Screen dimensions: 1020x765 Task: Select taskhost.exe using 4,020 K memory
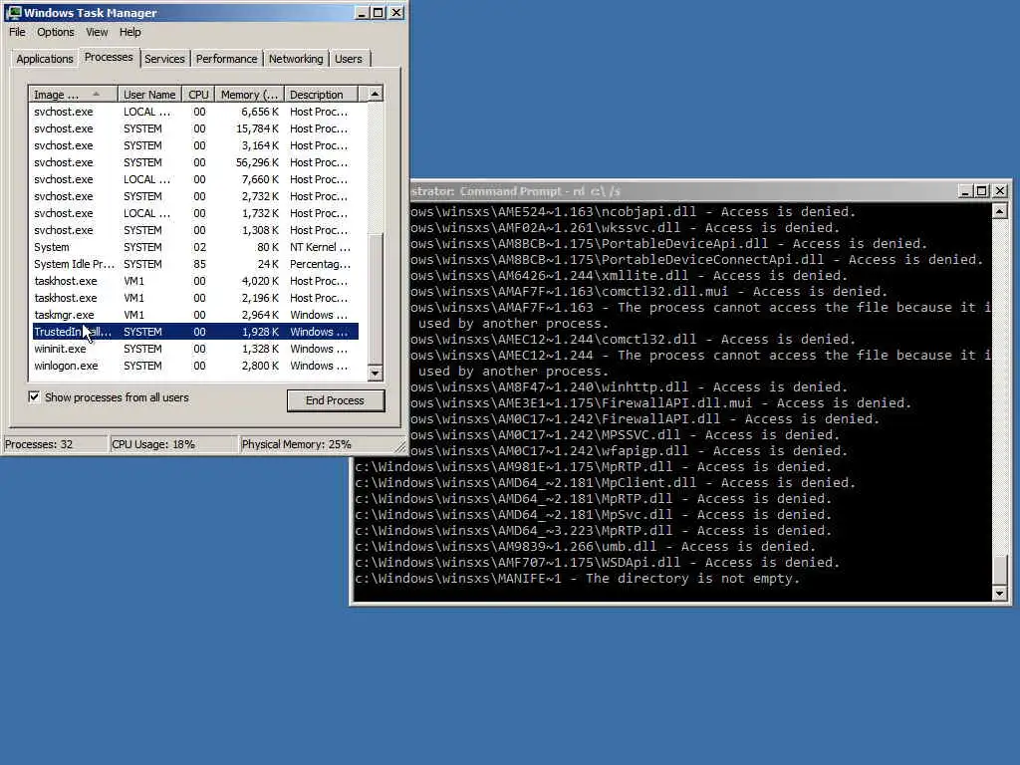click(x=195, y=281)
